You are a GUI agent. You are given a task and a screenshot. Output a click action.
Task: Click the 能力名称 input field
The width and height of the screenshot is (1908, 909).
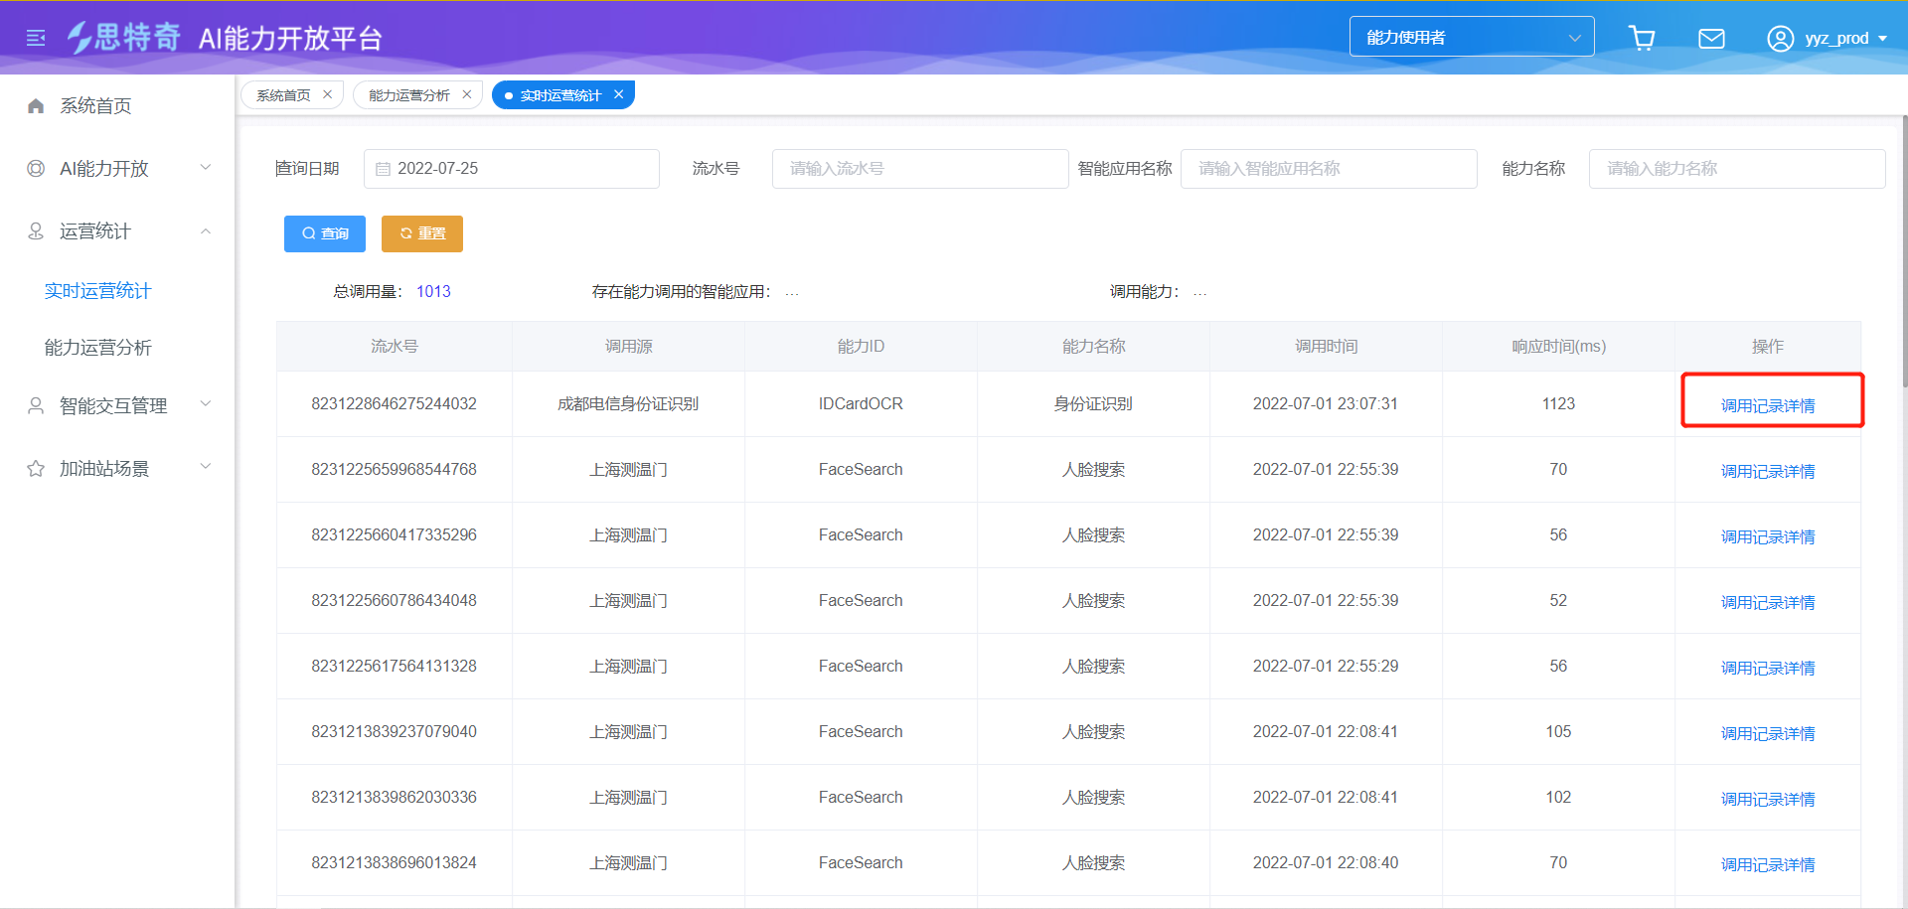coord(1737,169)
